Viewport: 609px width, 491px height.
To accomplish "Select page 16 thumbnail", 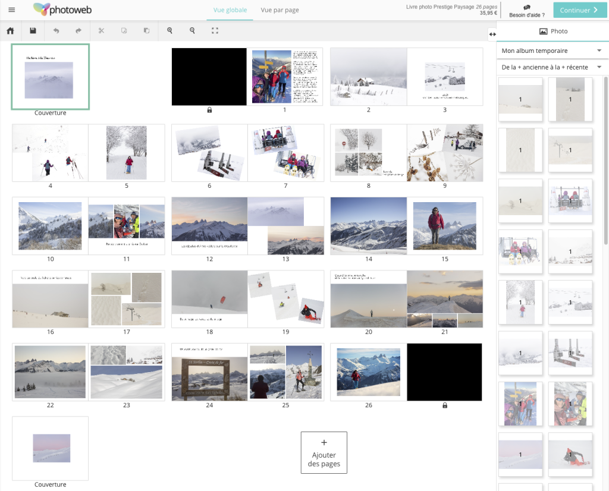I will click(x=50, y=299).
